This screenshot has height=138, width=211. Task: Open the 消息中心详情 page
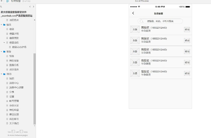pyautogui.click(x=16, y=88)
